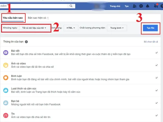Uncheck the Tin checkbox
163x122 pixels.
pos(156,115)
